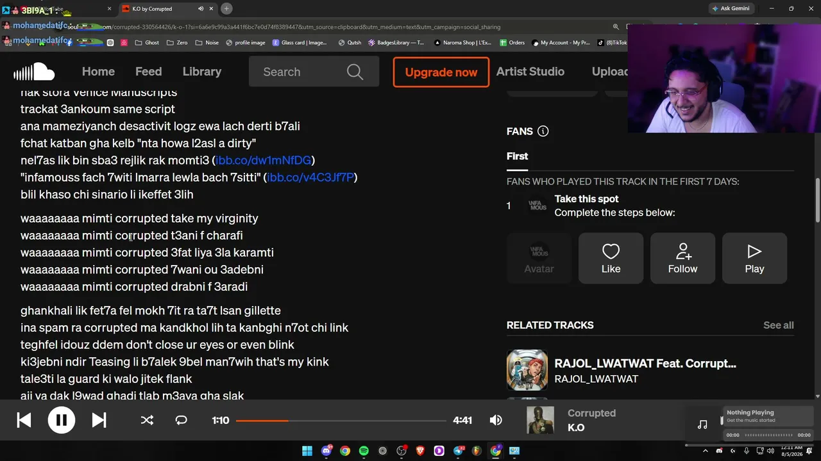Open the RAJOL_LWATWAT artist name link
The height and width of the screenshot is (461, 821).
point(596,379)
